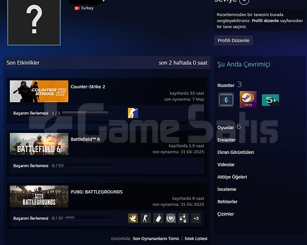Click 'kayıtlarda 8 saat' text
The height and width of the screenshot is (245, 307).
click(188, 198)
